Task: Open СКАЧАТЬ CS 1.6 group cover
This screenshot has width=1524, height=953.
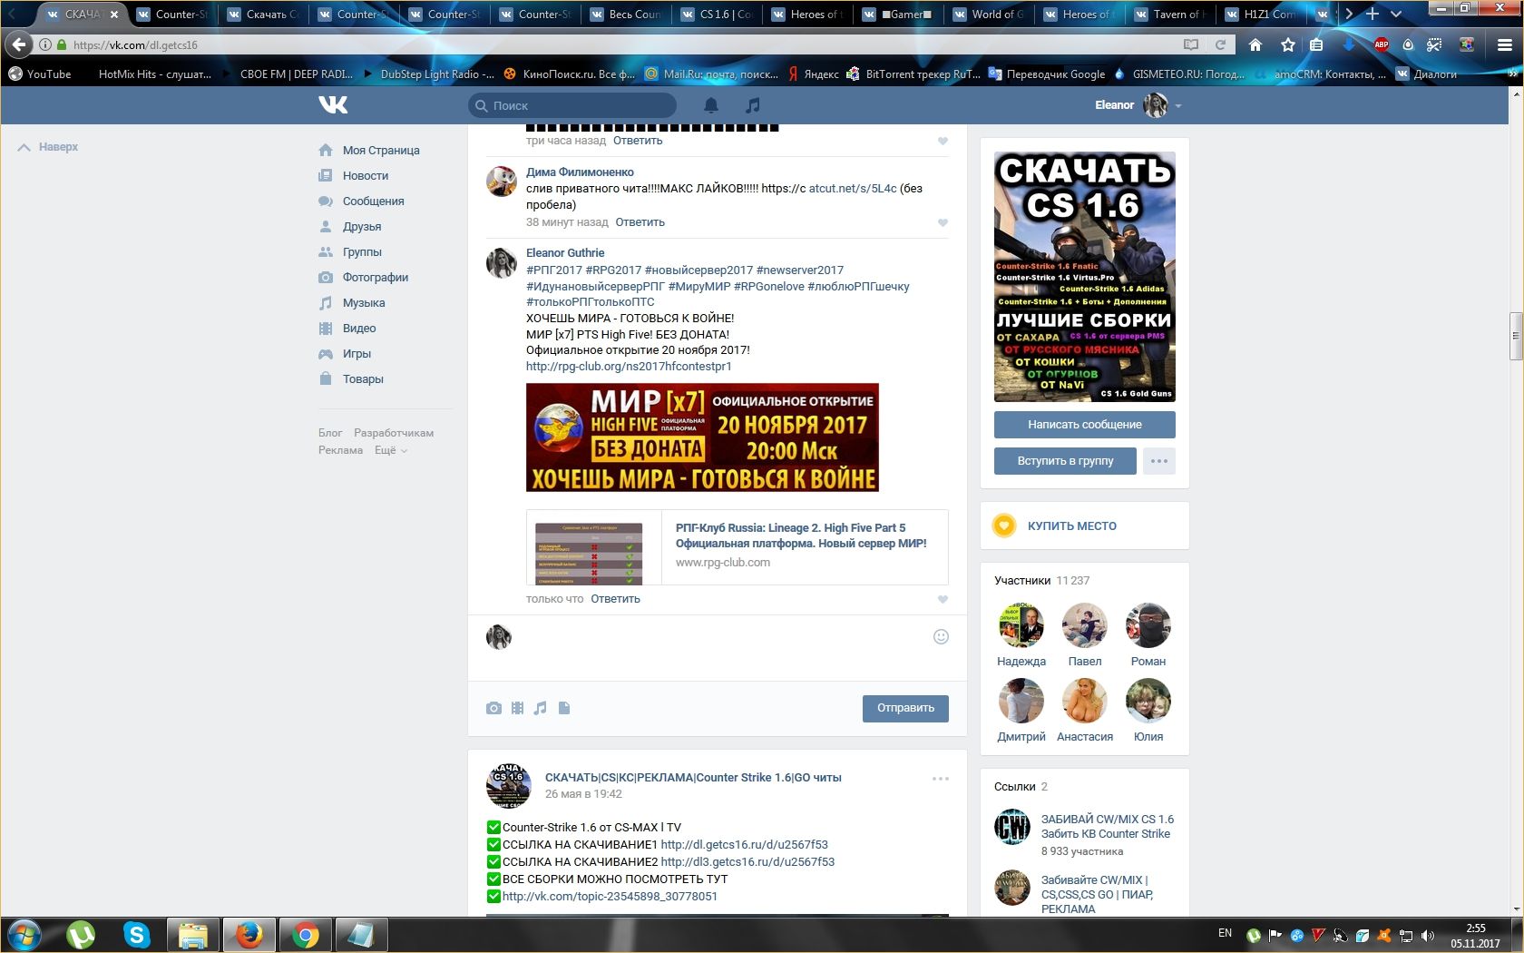Action: pos(1085,277)
